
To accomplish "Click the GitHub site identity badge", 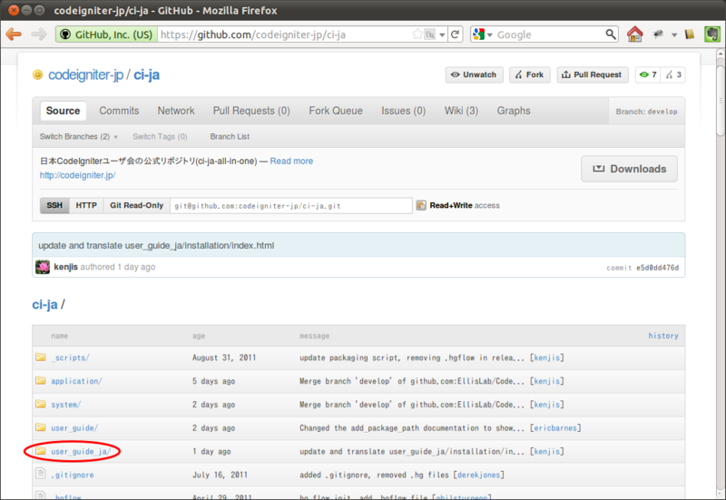I will 107,34.
